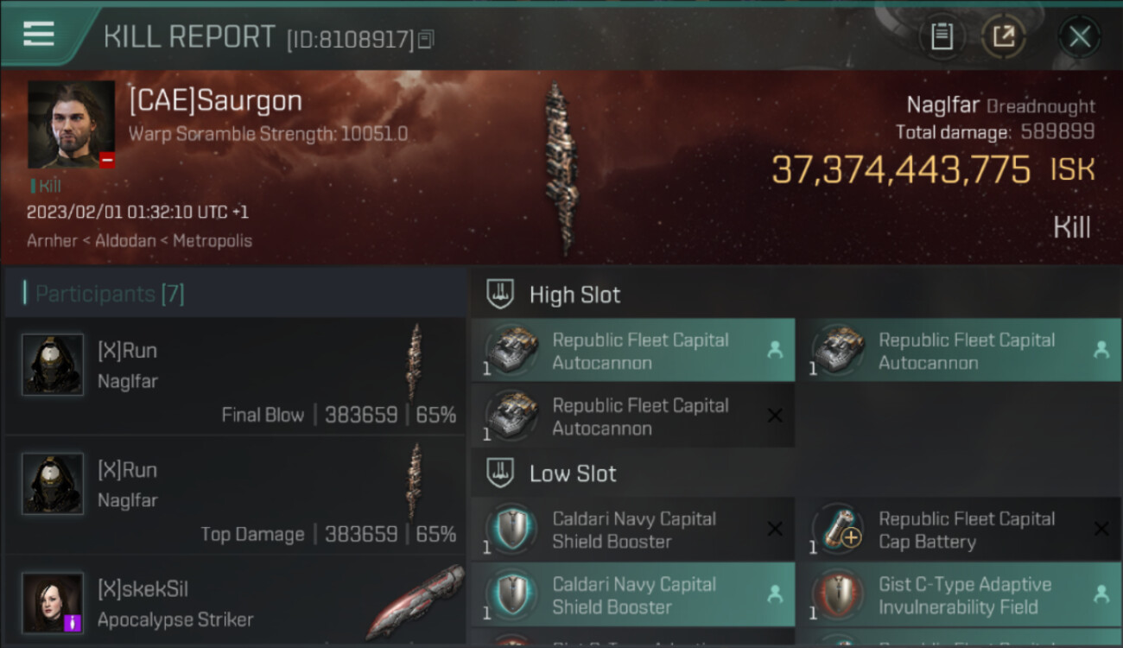Open Run's portrait on the Final Blow entry
Image resolution: width=1123 pixels, height=648 pixels.
[53, 365]
